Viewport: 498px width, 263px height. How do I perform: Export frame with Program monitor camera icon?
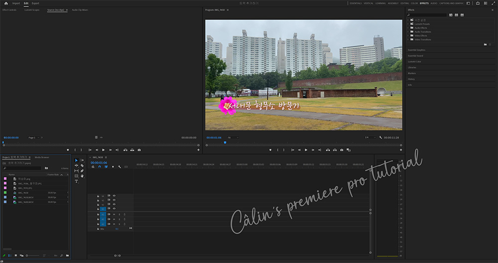(x=342, y=150)
